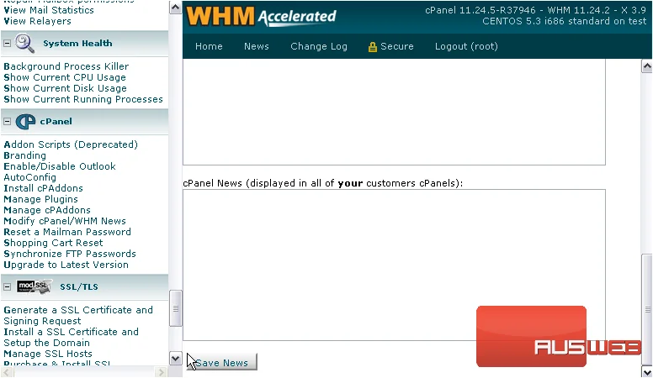Open Upgrade to Latest Version
The width and height of the screenshot is (653, 378).
66,265
